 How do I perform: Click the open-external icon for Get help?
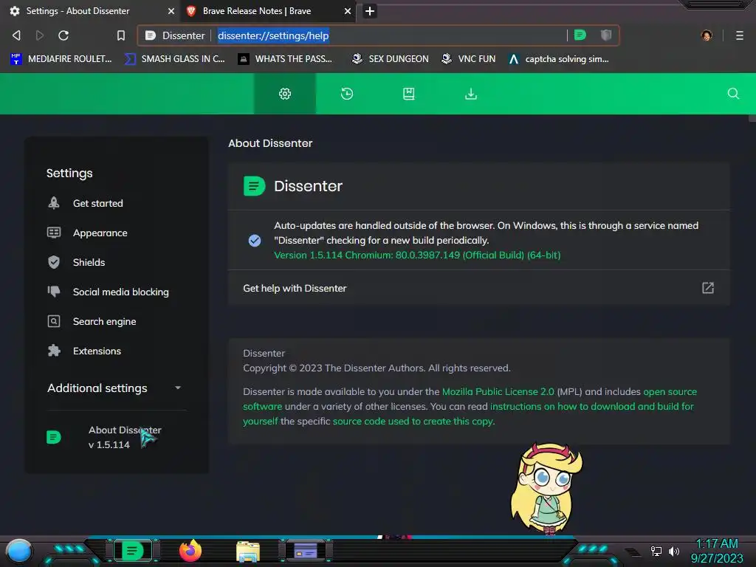point(708,288)
